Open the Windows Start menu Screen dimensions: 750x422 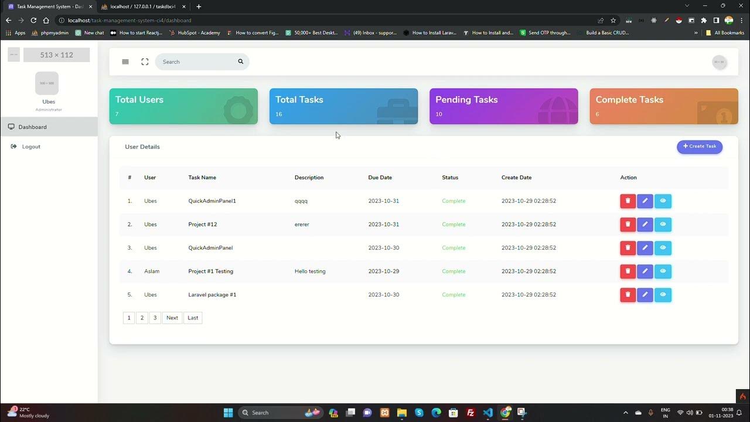tap(228, 413)
